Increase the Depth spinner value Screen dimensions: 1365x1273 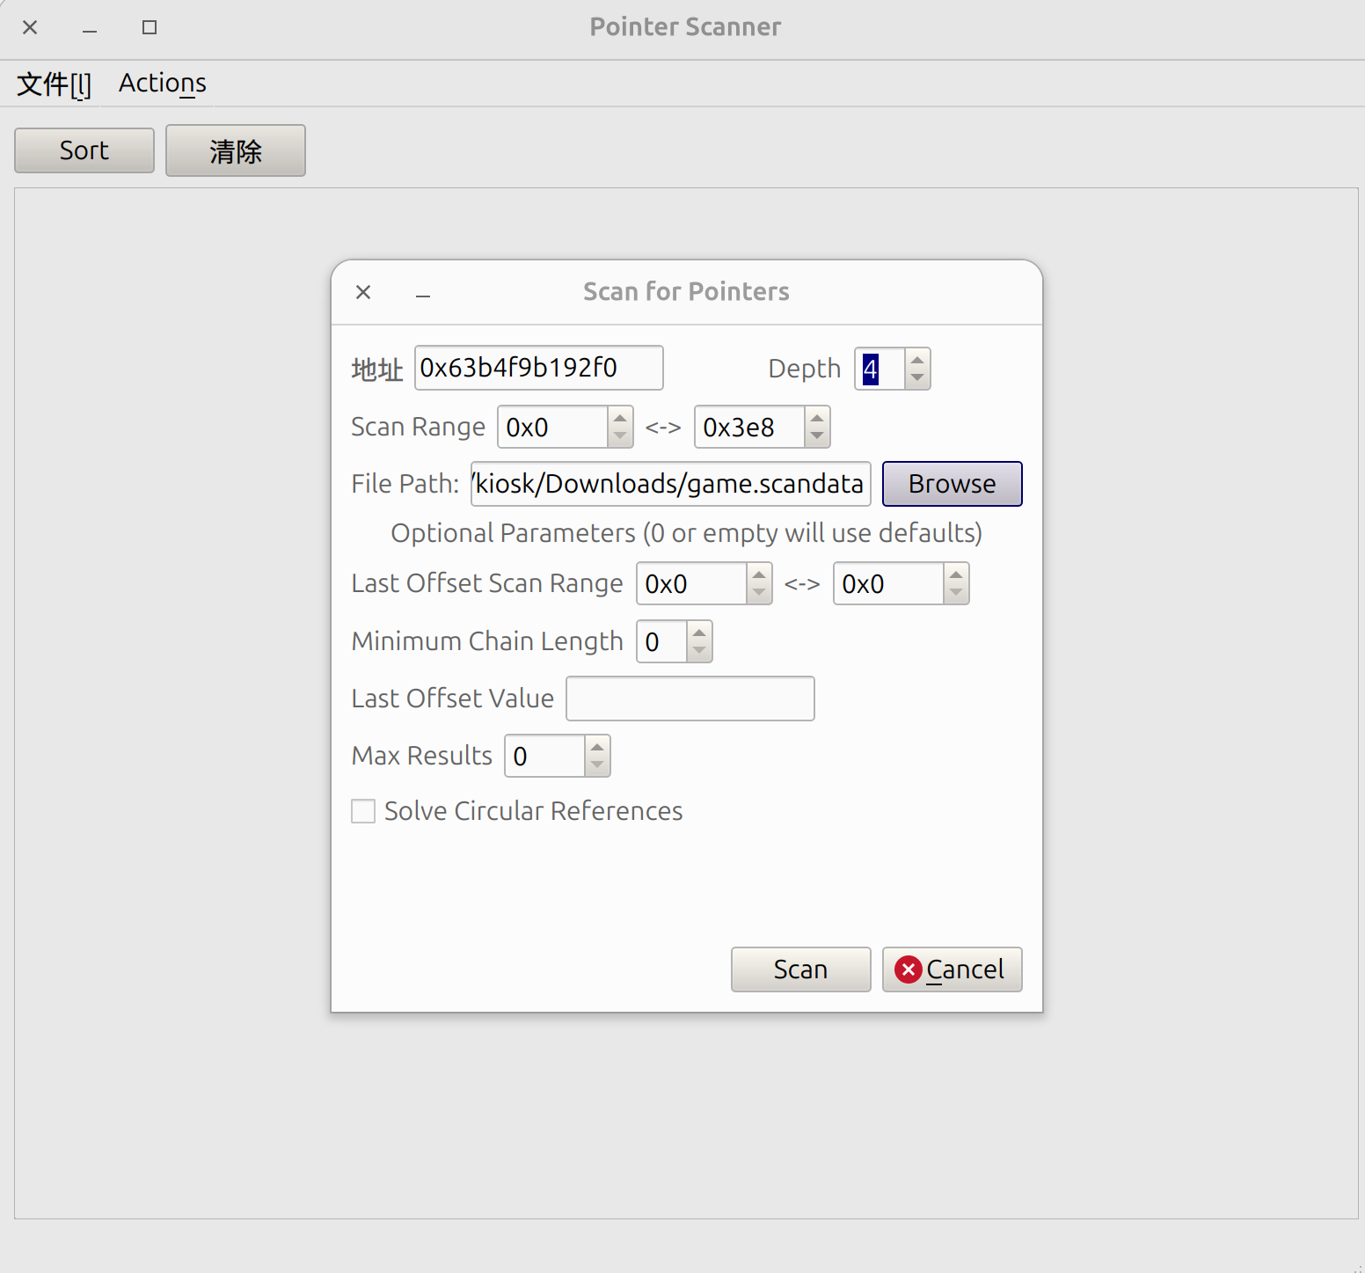917,360
